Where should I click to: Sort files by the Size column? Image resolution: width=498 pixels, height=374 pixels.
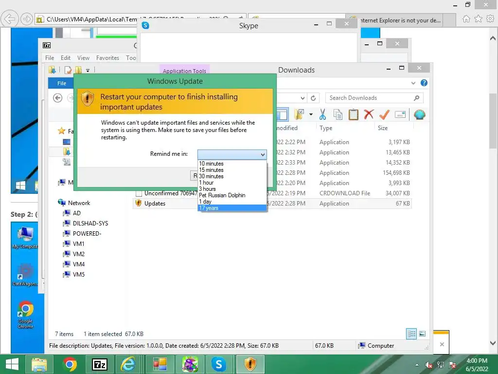[x=383, y=128]
